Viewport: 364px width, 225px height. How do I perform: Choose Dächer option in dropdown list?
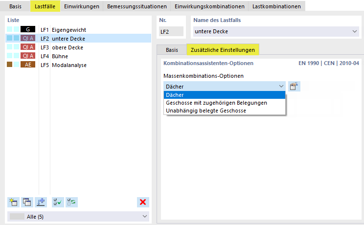click(225, 95)
